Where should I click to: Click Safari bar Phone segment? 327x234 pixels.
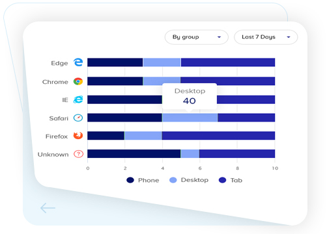tap(124, 118)
